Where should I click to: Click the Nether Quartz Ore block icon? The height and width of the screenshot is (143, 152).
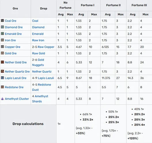pos(2,71)
